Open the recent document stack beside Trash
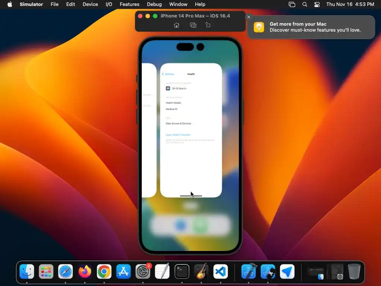The image size is (381, 286). pyautogui.click(x=335, y=271)
